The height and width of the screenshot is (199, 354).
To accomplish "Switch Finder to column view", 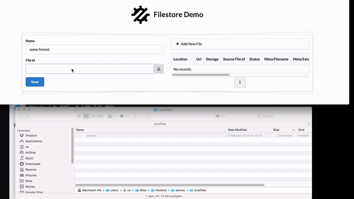I will (93, 116).
